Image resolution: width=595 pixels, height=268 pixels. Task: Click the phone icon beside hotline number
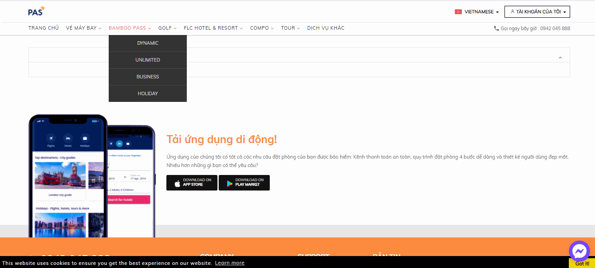tap(496, 28)
